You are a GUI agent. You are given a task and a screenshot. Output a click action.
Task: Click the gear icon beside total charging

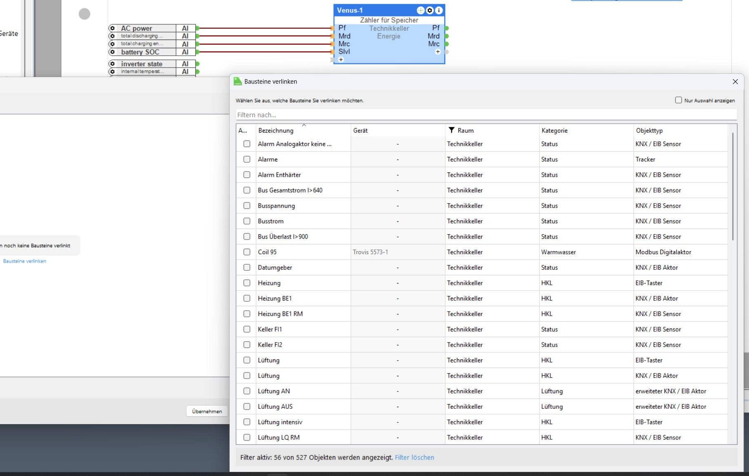112,44
